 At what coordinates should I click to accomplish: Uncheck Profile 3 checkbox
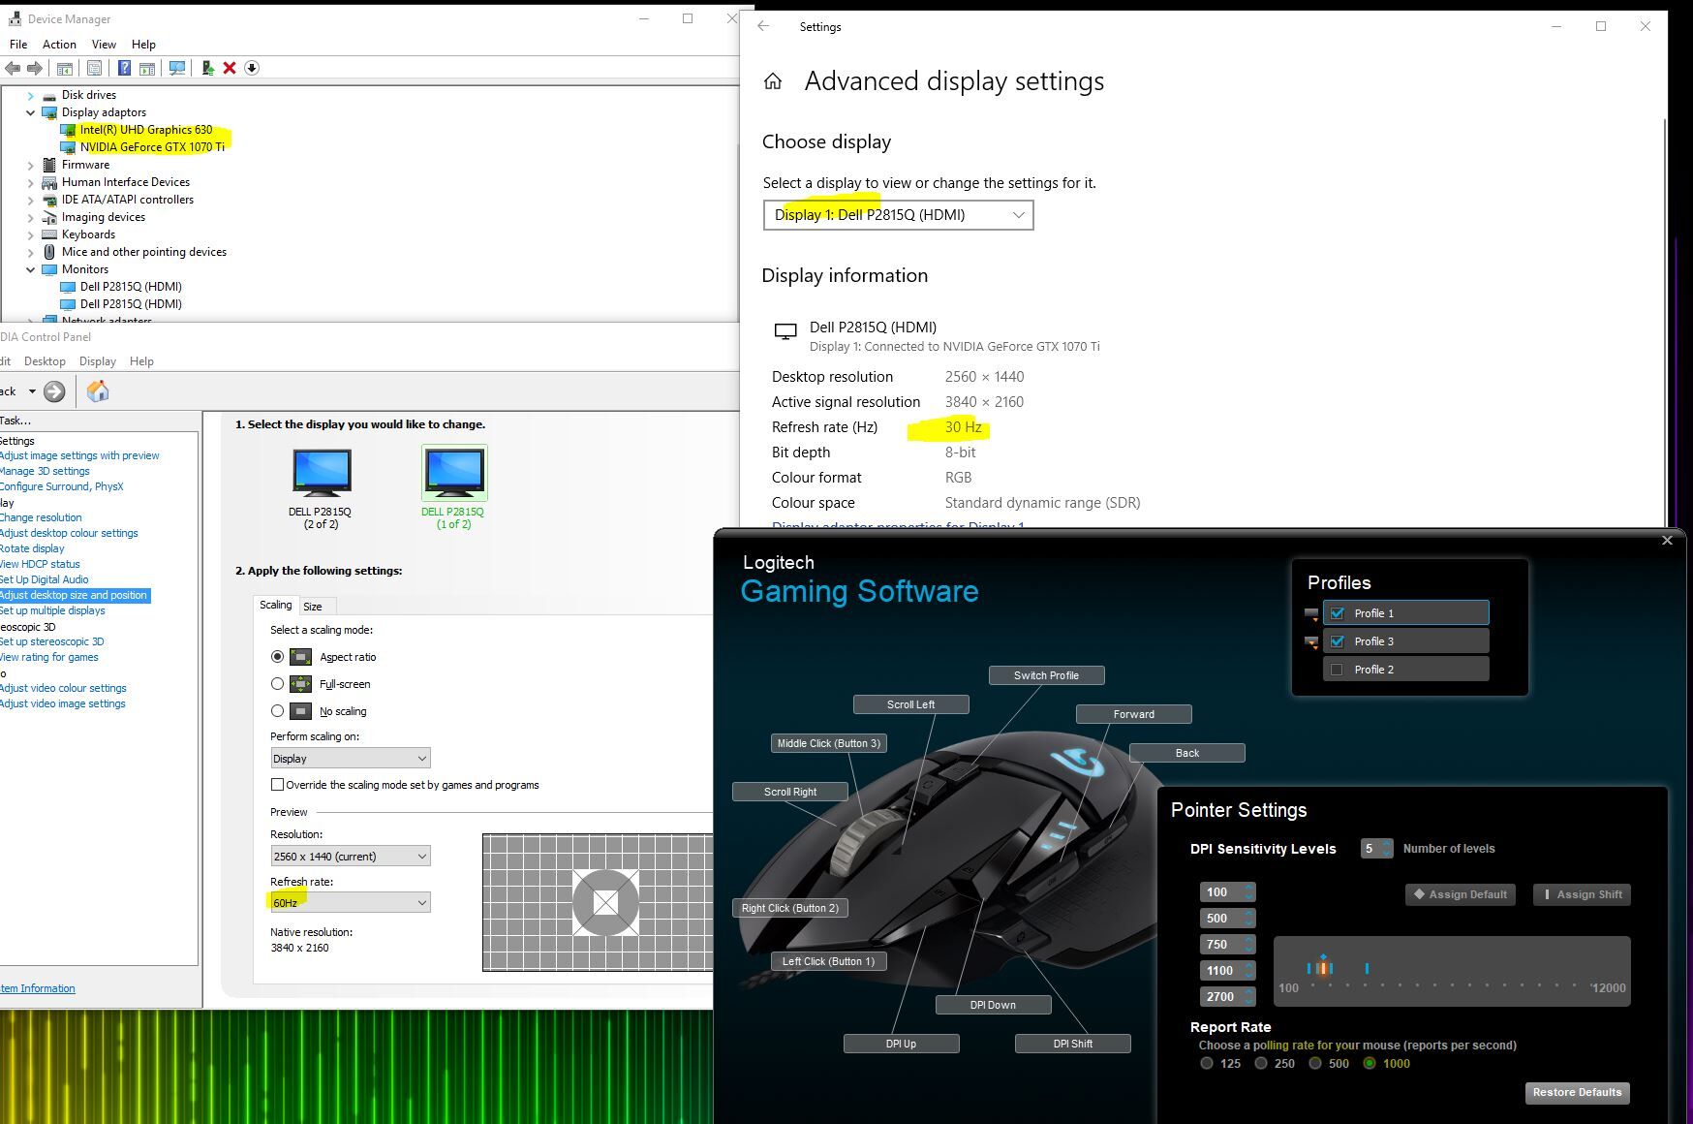coord(1338,641)
